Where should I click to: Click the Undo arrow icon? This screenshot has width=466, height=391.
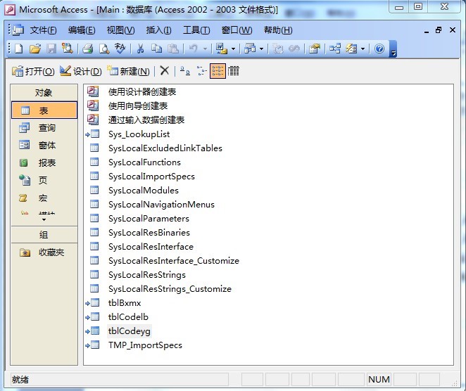click(x=193, y=49)
